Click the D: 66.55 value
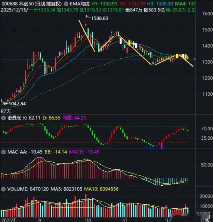Viewport: 213px width, 222px height. (x=51, y=118)
